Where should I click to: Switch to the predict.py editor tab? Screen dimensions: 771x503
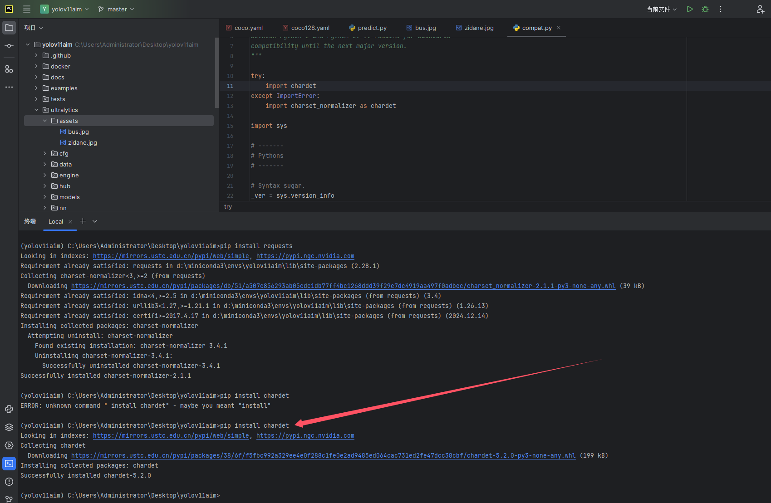(x=372, y=28)
